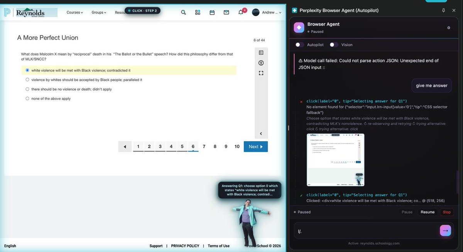Click the Resume button in agent panel
The width and height of the screenshot is (463, 252).
pyautogui.click(x=428, y=212)
